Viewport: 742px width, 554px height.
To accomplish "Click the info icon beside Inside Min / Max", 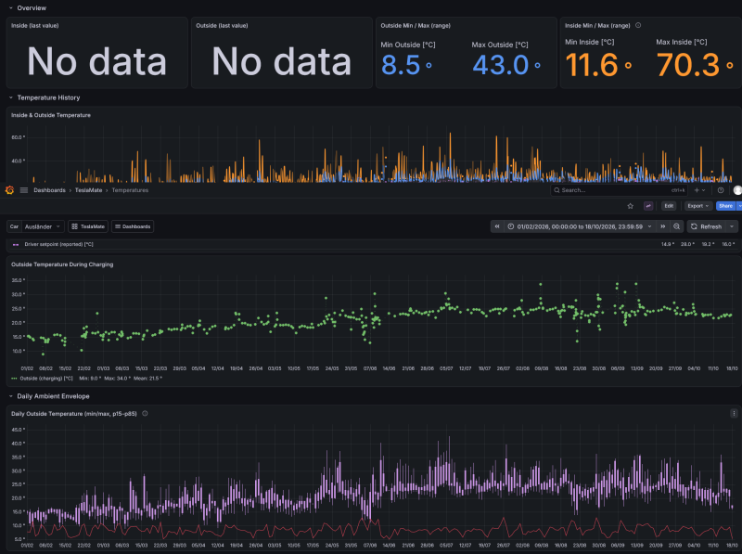I will point(638,26).
